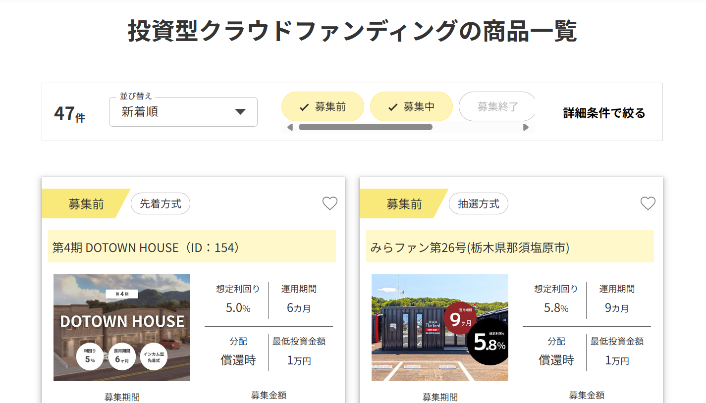Click the DOTOWN HOUSE property thumbnail
This screenshot has width=706, height=403.
pos(122,327)
